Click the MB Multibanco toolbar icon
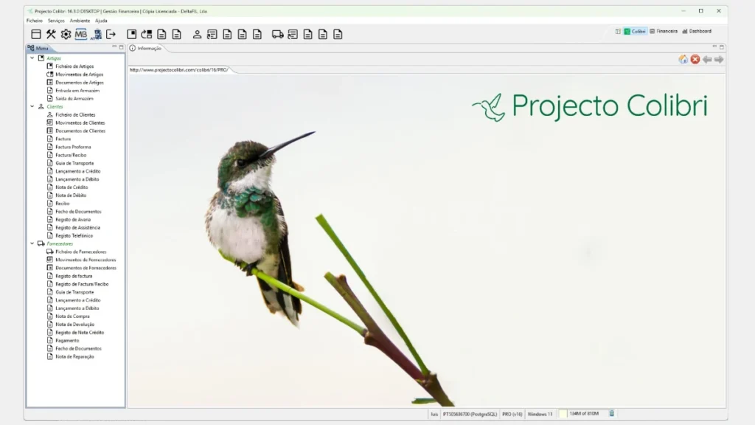 pos(81,34)
